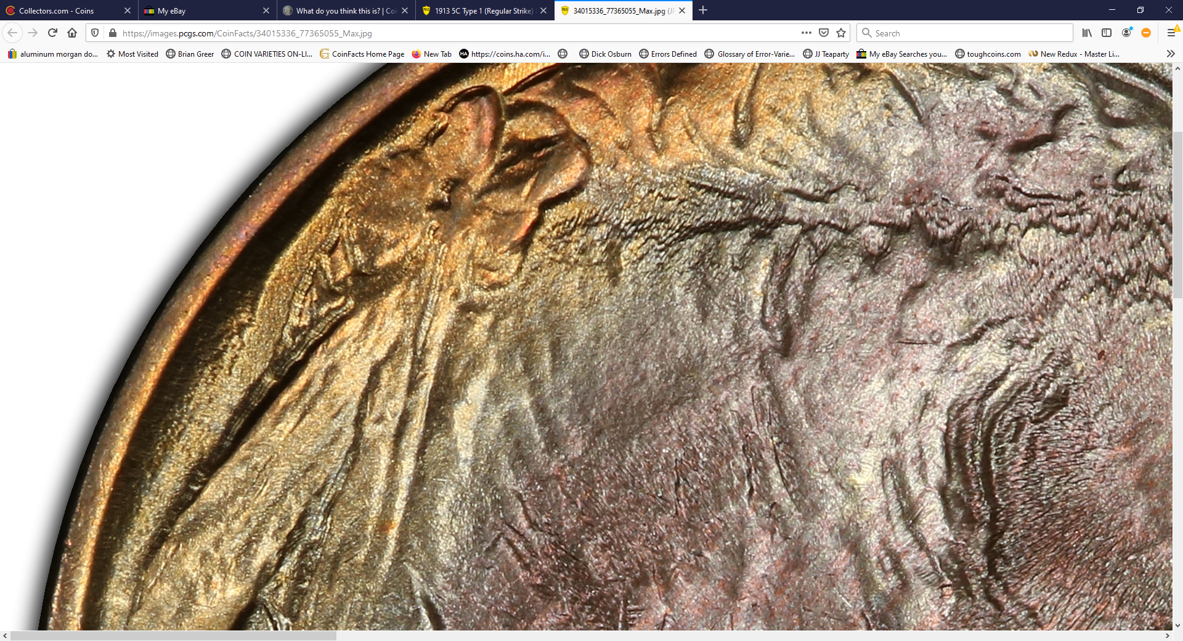Reload the current page
This screenshot has width=1183, height=641.
click(53, 33)
